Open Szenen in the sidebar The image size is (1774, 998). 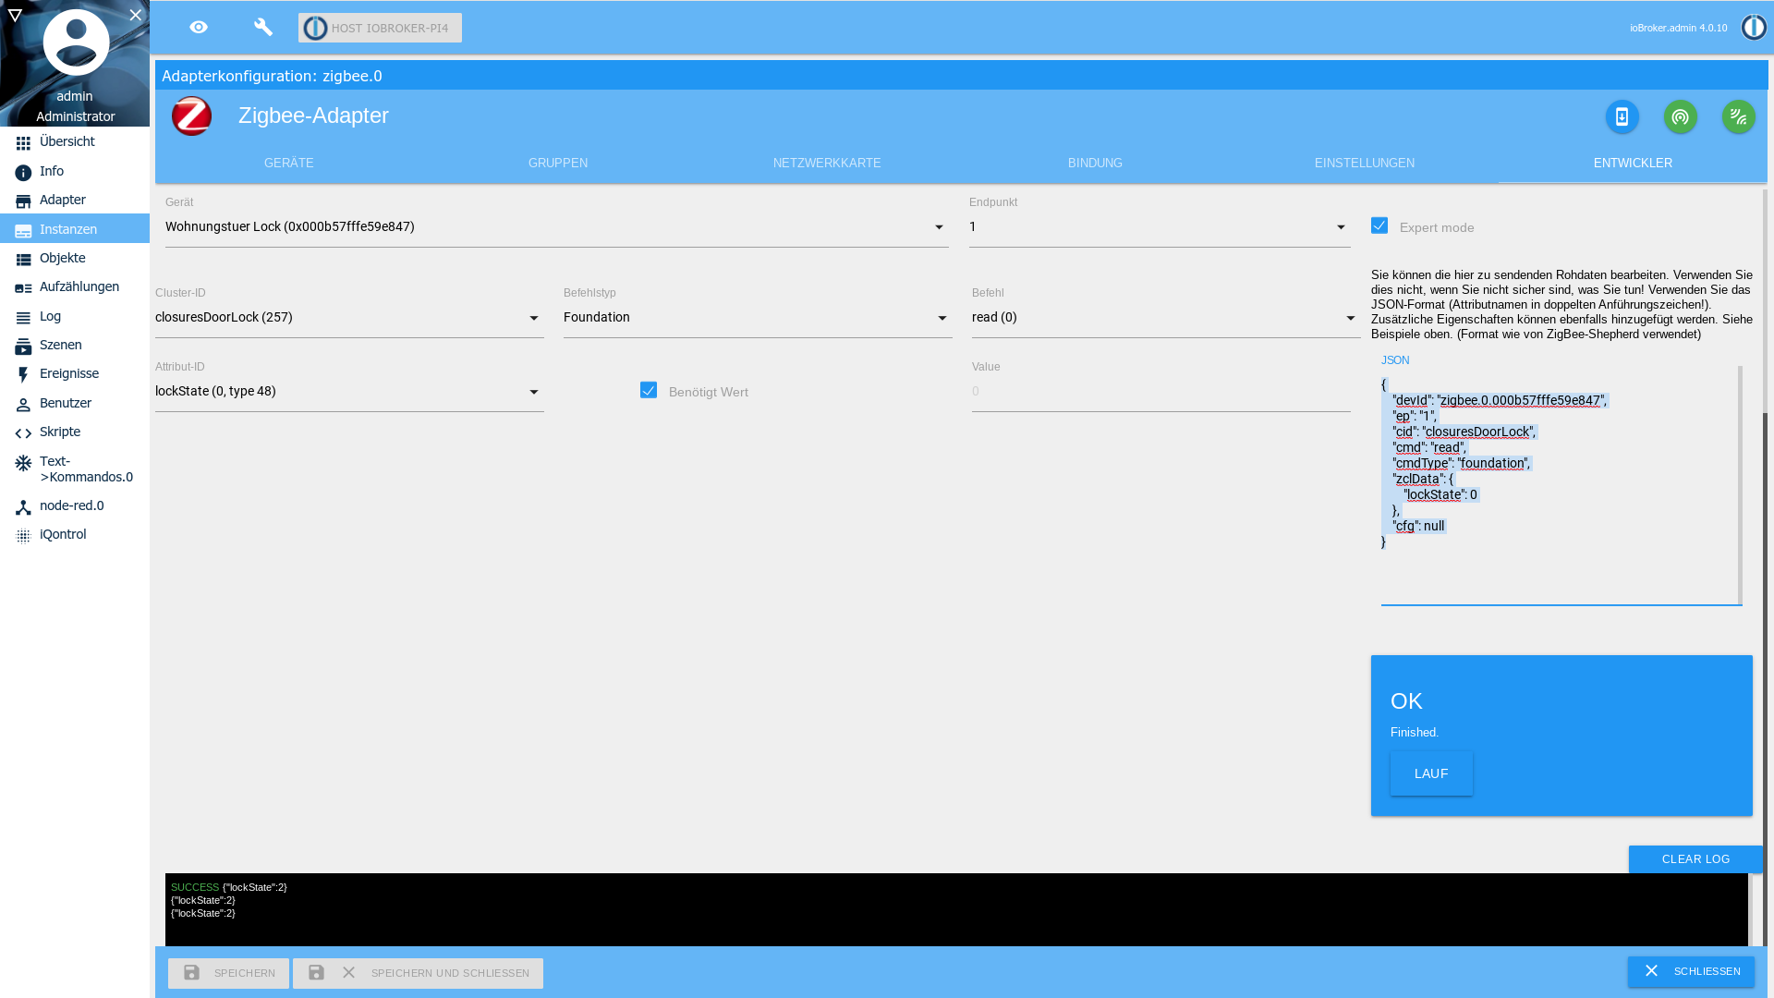point(75,346)
